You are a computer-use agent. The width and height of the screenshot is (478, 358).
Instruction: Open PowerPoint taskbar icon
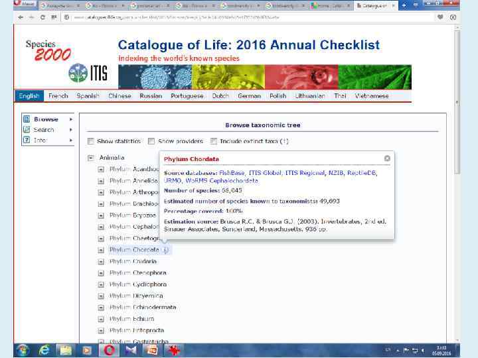point(152,351)
